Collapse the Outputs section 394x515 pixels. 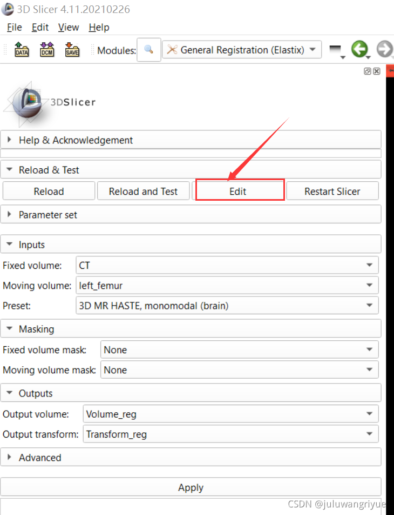coord(191,393)
